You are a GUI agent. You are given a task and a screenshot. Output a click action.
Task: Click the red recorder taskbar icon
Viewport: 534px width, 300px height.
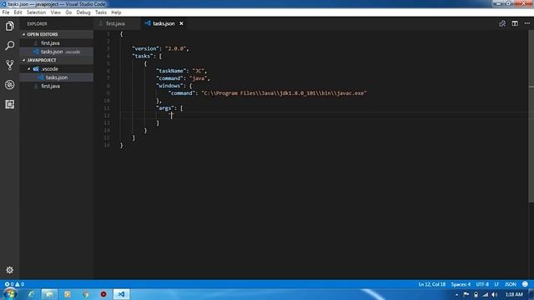click(103, 294)
